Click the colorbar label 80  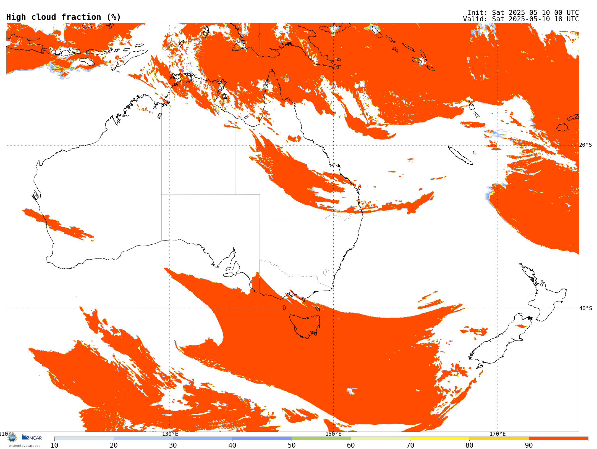[x=469, y=445]
